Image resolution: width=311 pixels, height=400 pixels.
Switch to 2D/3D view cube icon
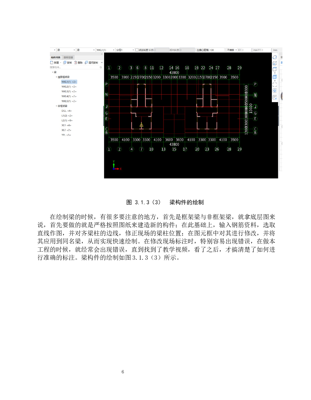click(x=275, y=63)
